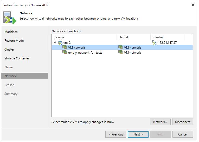Click the cluster icon beside 172.24.147.37
199x142 pixels.
[154, 42]
